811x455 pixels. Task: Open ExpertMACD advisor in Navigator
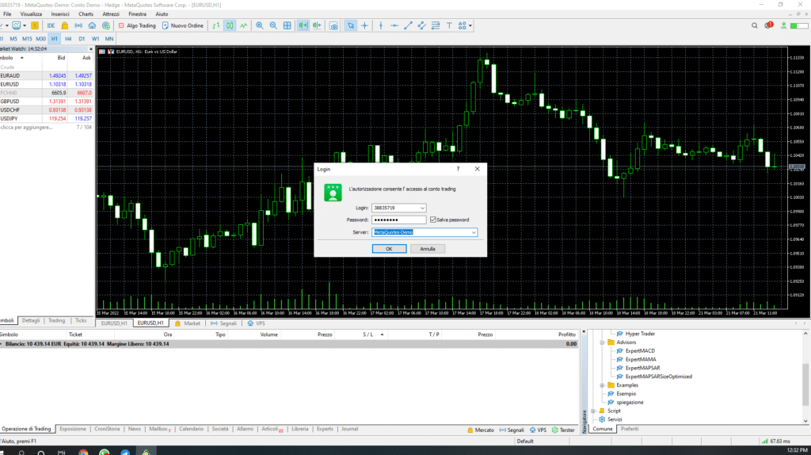[640, 351]
